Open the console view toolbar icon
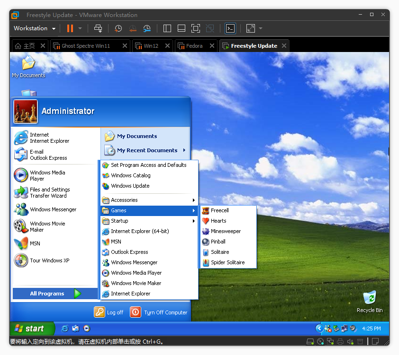Viewport: 399px width, 355px height. point(230,28)
